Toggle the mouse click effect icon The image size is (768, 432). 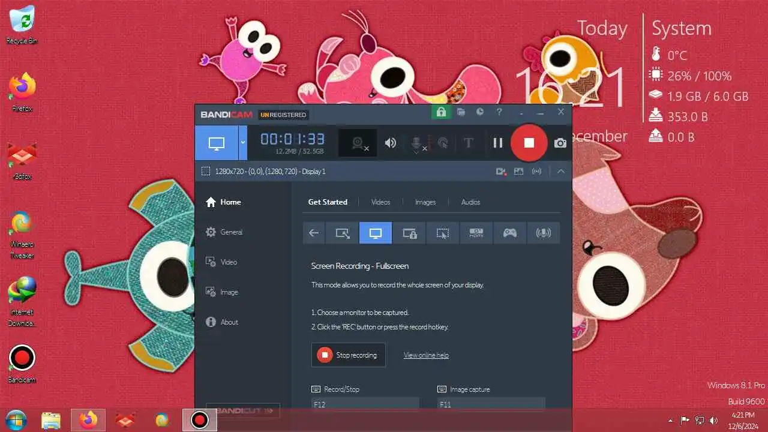[443, 143]
